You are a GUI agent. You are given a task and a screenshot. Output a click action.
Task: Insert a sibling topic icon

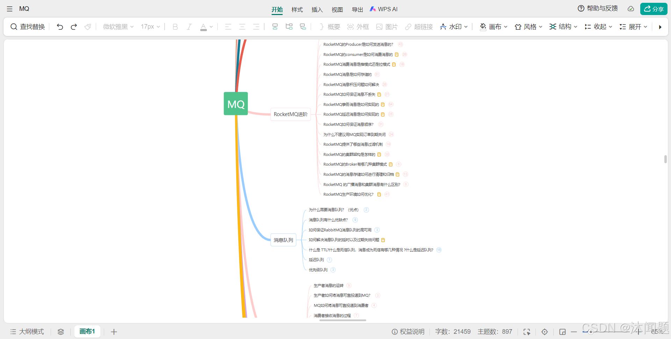click(x=289, y=27)
